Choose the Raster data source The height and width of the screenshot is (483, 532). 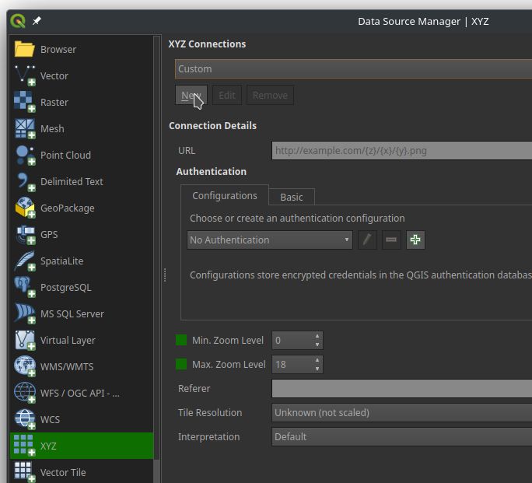click(54, 102)
